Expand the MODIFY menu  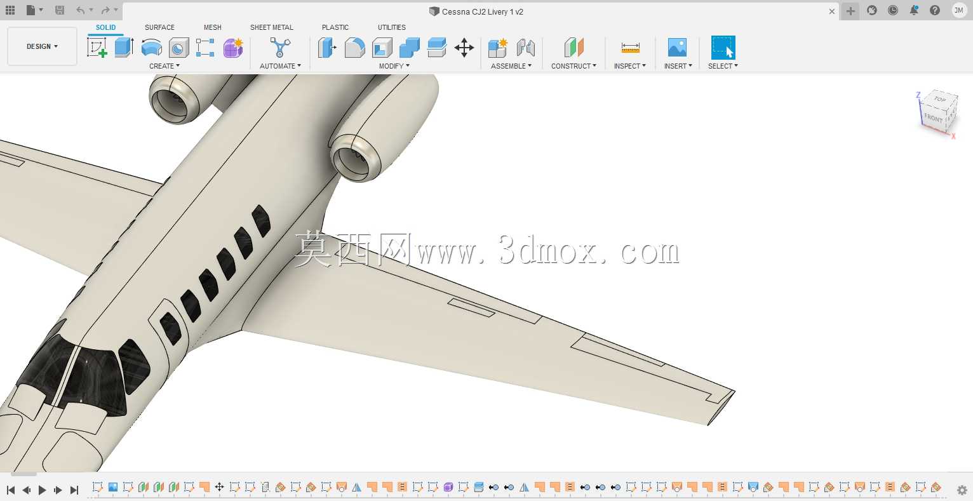click(394, 66)
